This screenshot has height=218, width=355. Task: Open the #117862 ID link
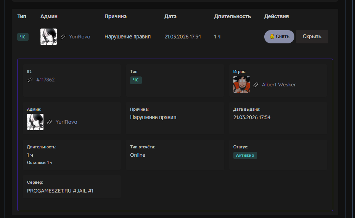[45, 80]
